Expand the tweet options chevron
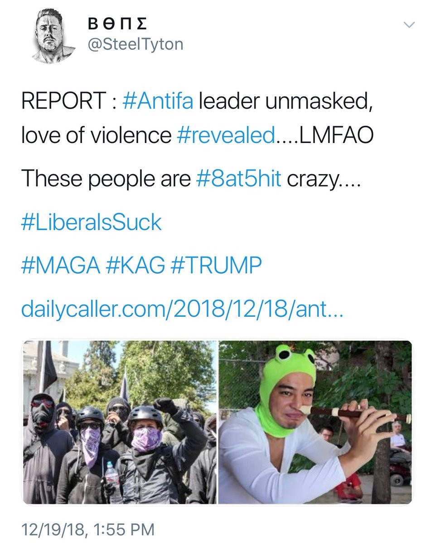The height and width of the screenshot is (543, 435). (409, 25)
